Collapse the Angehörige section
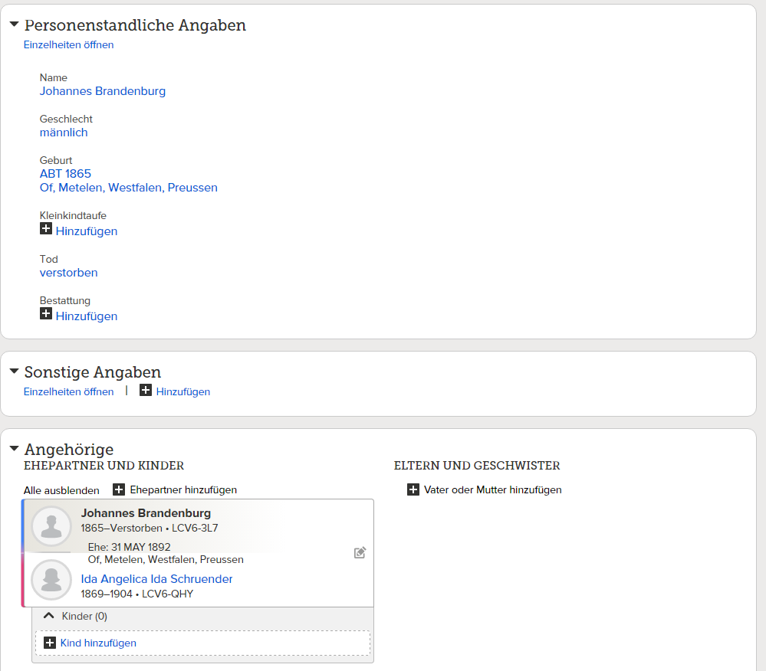This screenshot has width=766, height=671. tap(14, 448)
